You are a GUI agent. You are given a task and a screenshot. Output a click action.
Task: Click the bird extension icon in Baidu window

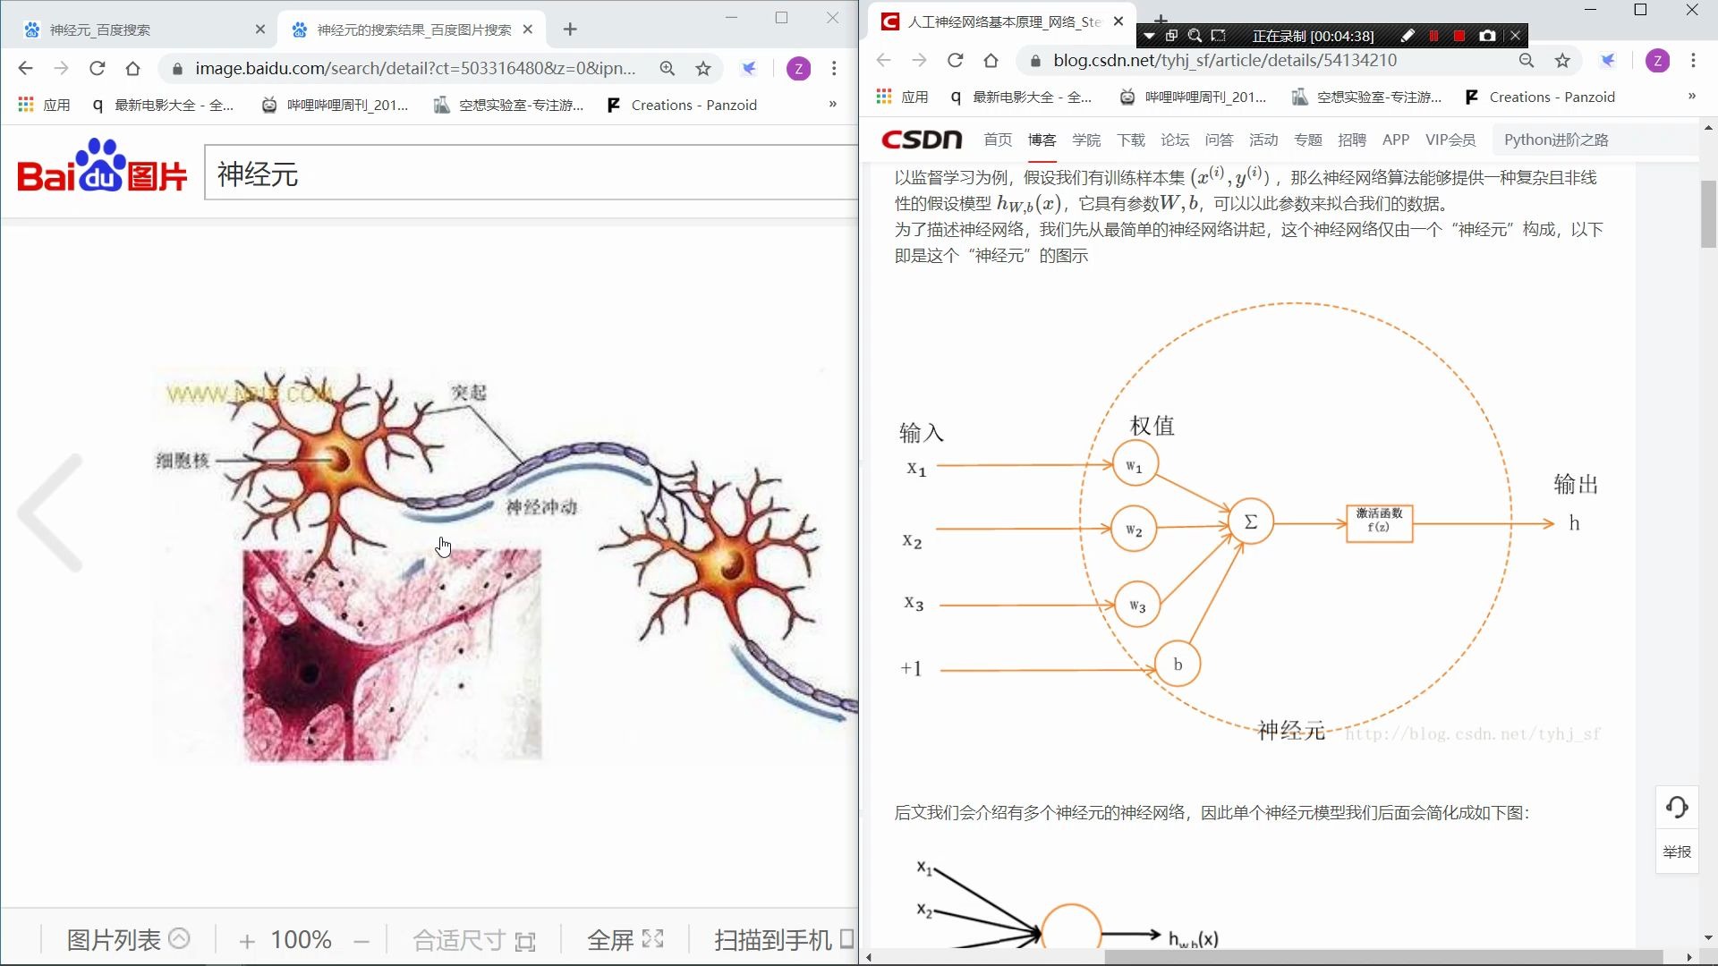click(750, 68)
